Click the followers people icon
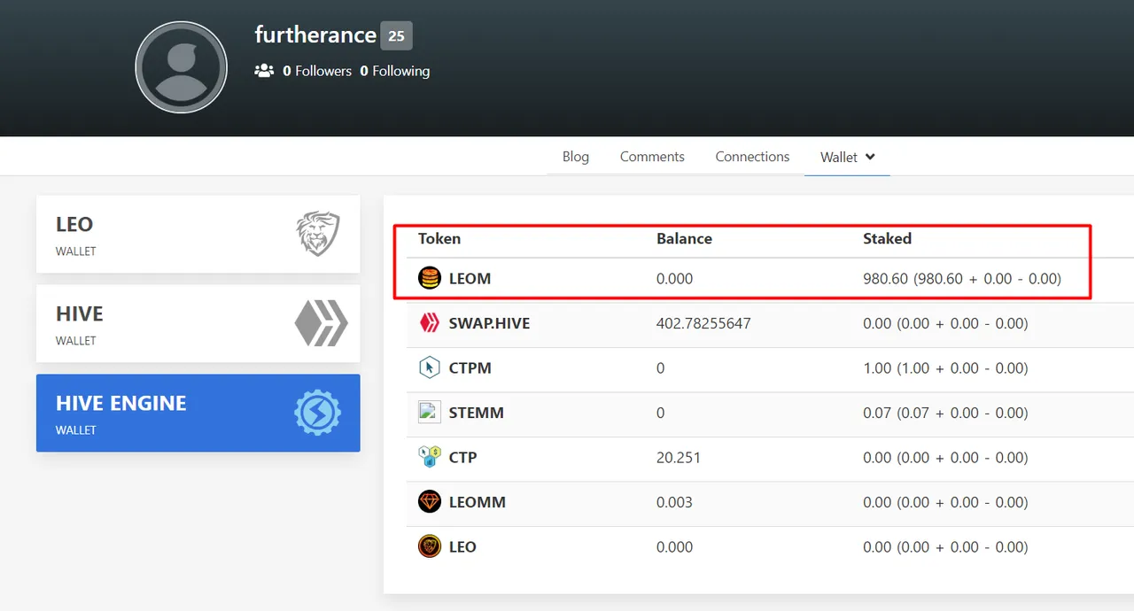The width and height of the screenshot is (1134, 611). pos(264,71)
